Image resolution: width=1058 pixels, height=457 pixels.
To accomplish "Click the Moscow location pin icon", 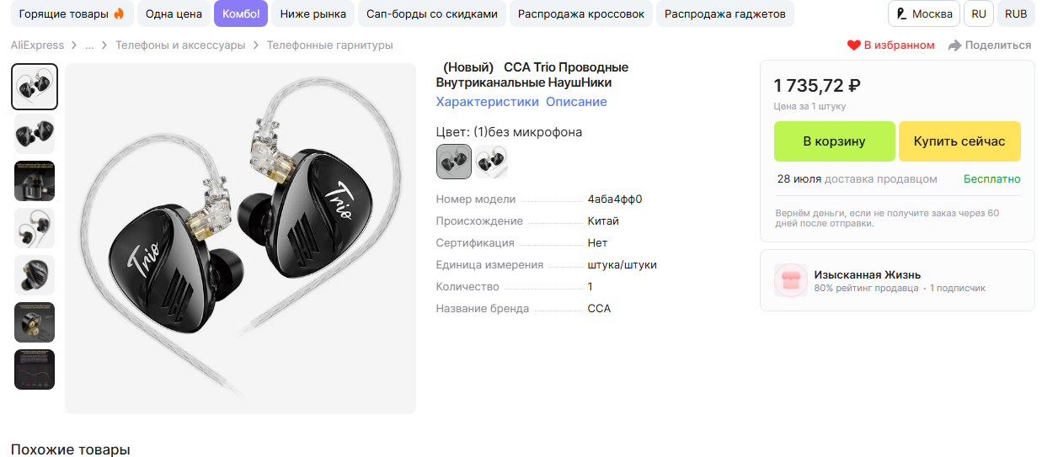I will 901,14.
